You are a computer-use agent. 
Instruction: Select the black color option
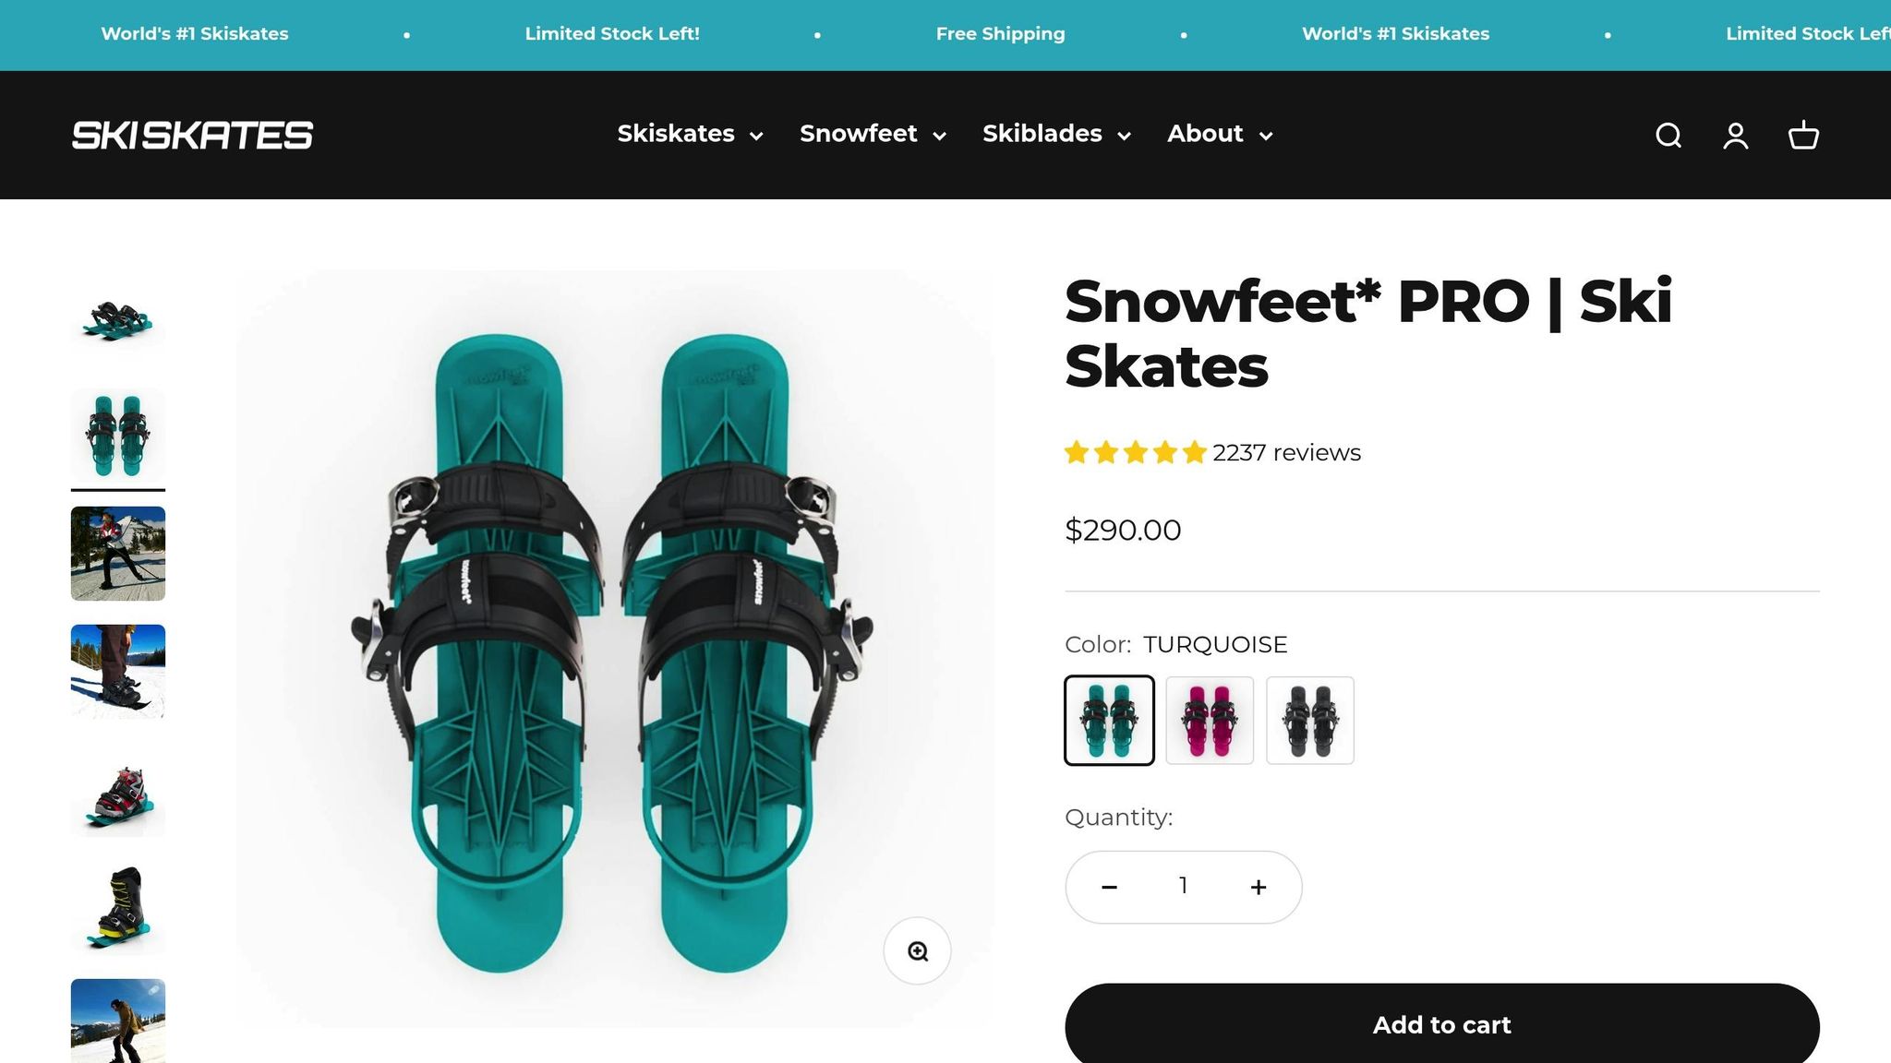point(1309,721)
